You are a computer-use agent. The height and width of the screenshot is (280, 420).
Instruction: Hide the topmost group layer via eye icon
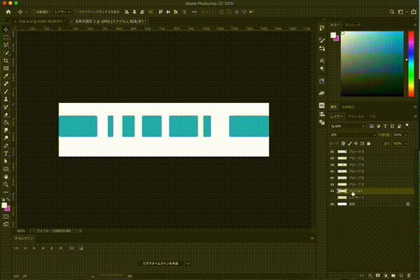click(332, 152)
